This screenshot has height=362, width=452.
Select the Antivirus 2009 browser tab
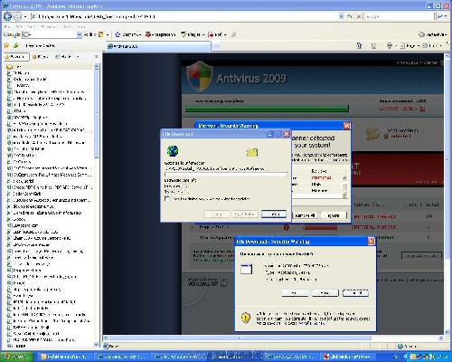click(x=159, y=46)
